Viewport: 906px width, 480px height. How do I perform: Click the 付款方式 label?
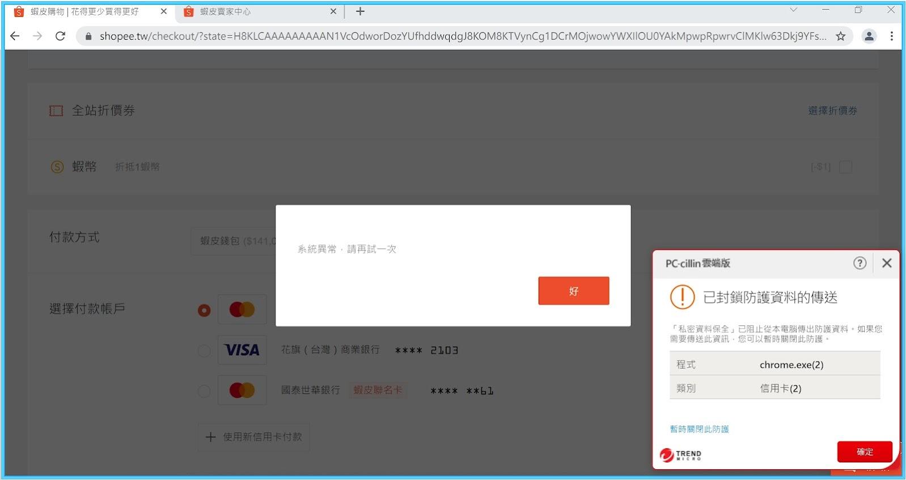click(74, 237)
